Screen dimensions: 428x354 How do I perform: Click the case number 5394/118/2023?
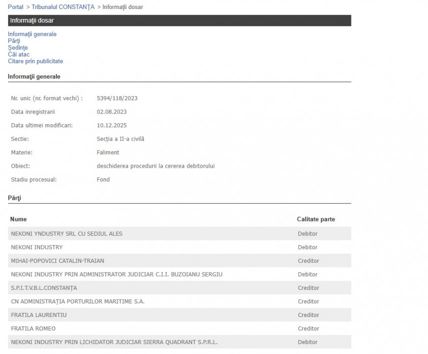(117, 98)
